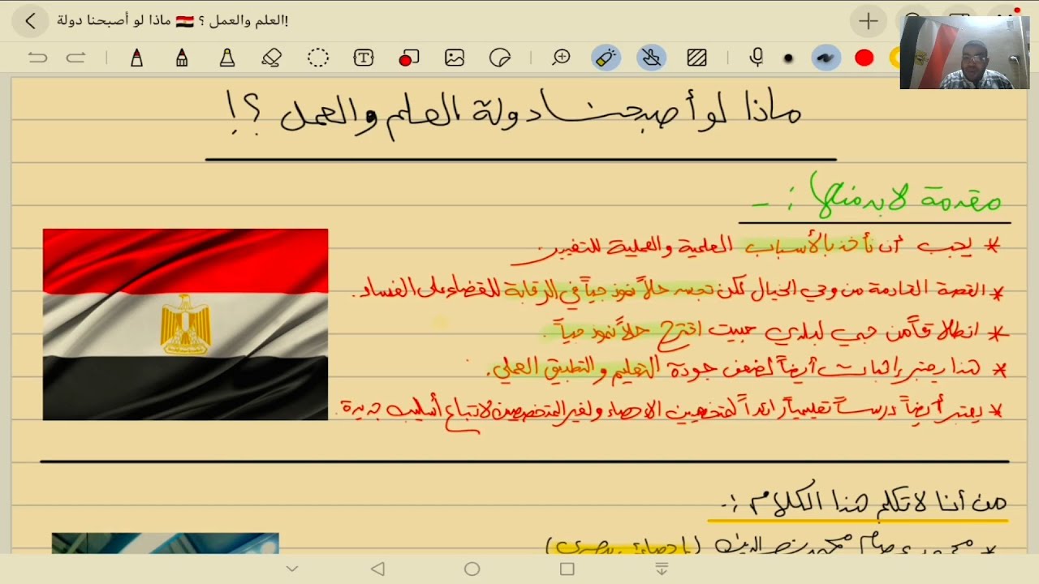
Task: Start audio recording with microphone
Action: pos(757,58)
